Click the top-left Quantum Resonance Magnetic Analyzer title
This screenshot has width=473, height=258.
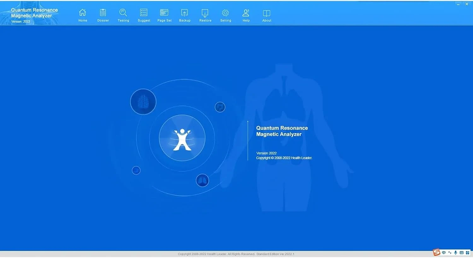34,13
